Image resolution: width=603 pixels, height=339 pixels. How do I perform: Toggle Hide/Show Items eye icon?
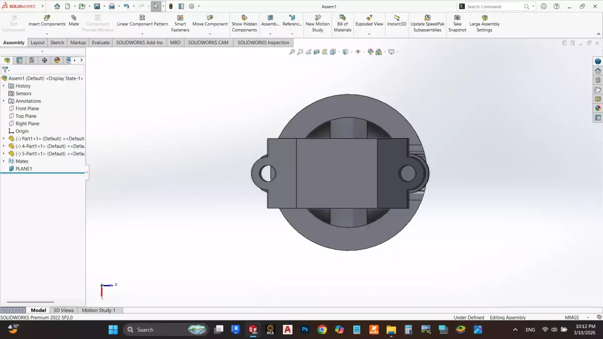[358, 52]
